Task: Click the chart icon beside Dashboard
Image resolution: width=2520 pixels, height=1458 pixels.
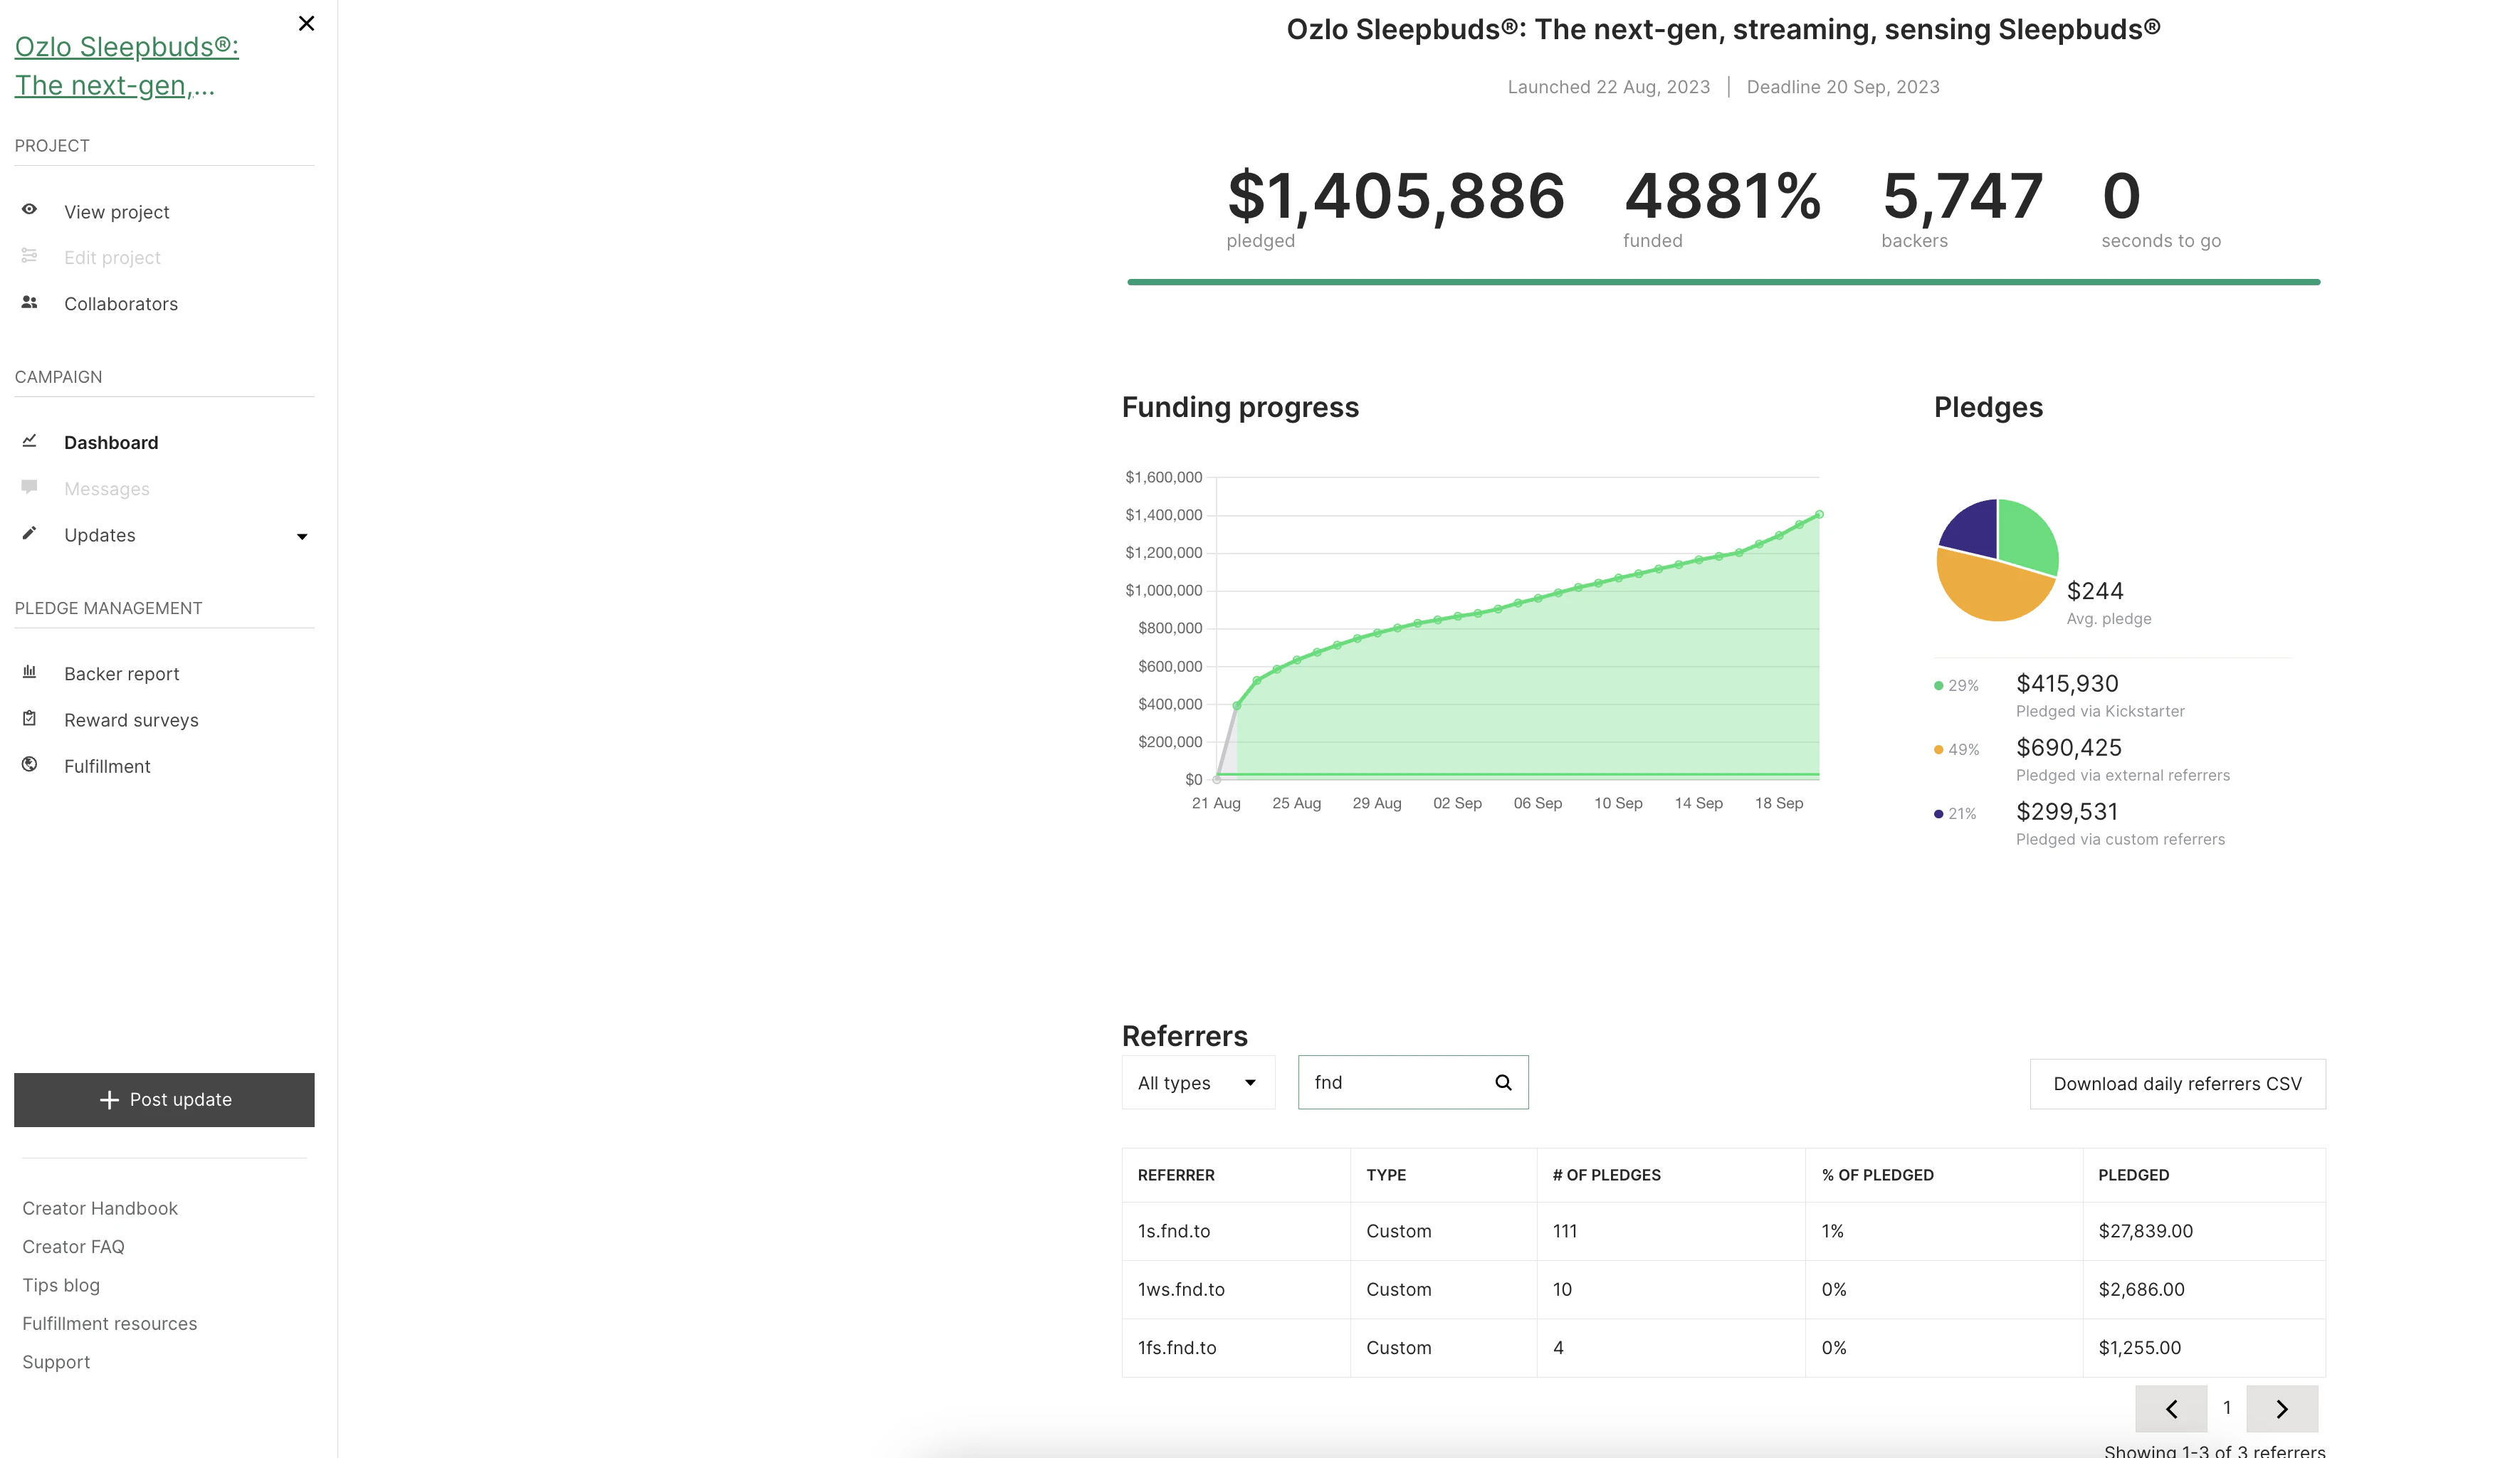Action: click(x=30, y=440)
